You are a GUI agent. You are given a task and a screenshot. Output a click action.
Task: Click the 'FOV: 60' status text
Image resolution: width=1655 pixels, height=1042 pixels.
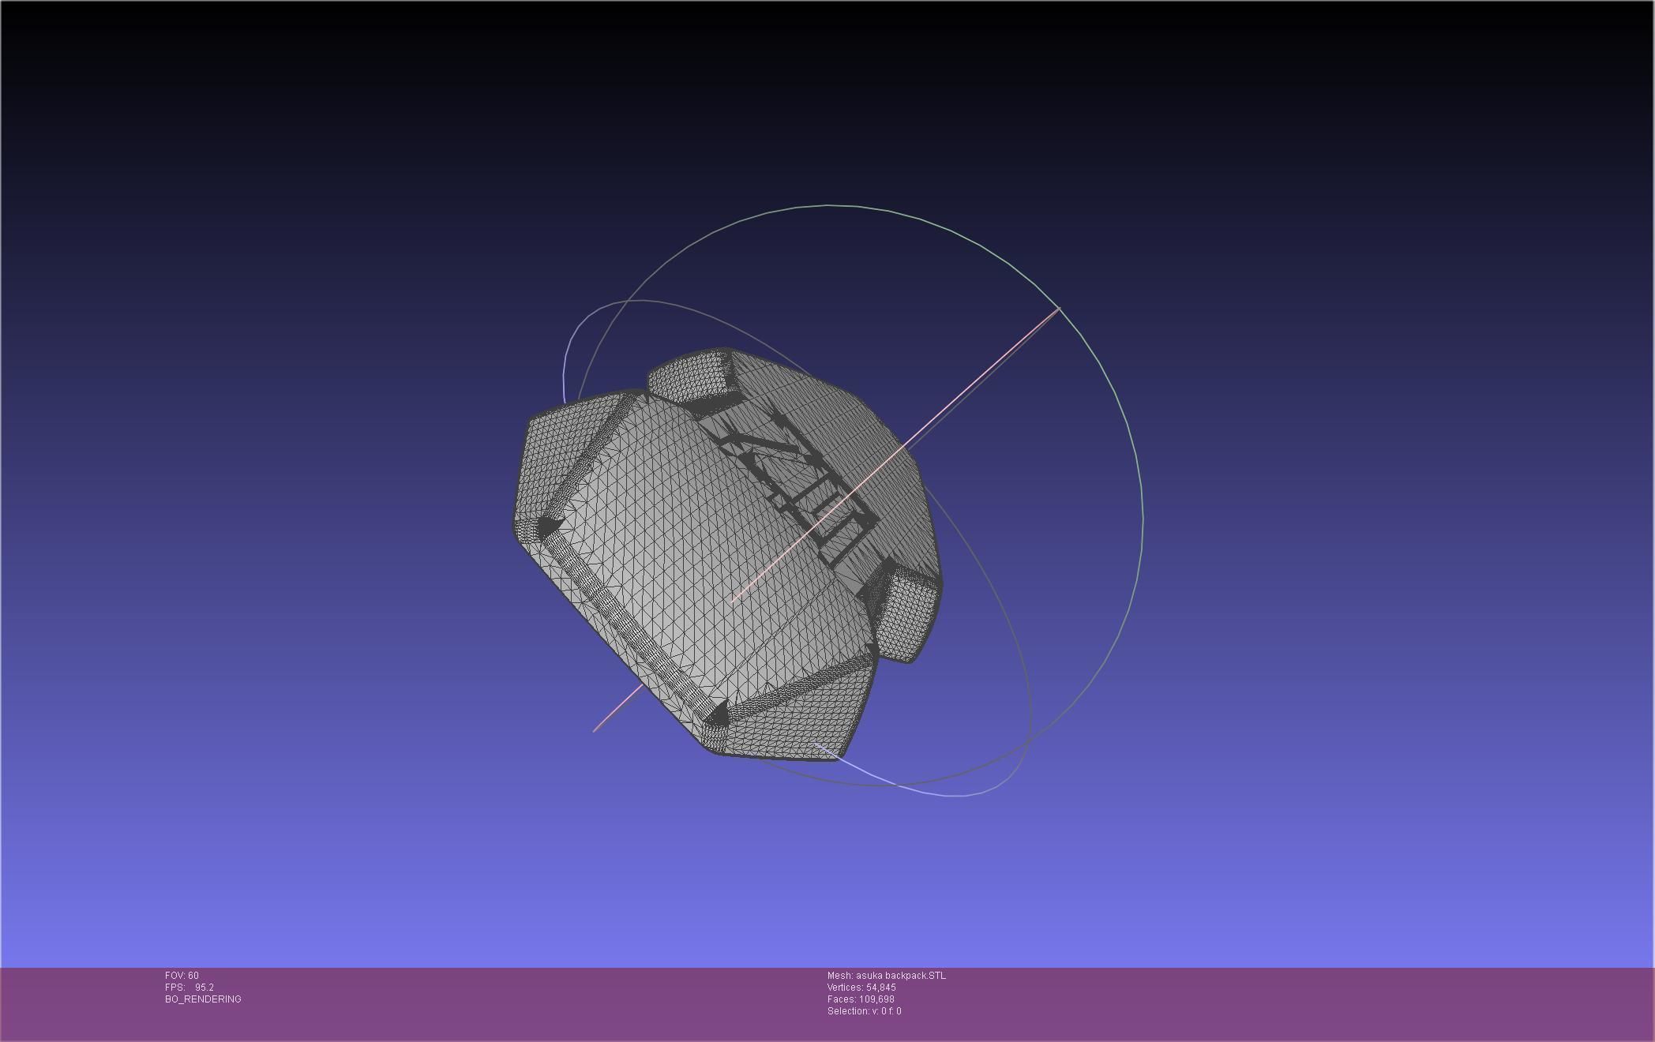coord(182,976)
